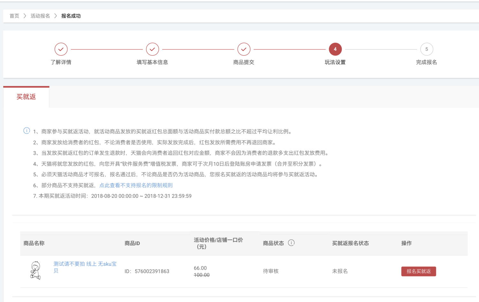
Task: Click the 商品名称 column header
Action: tap(34, 244)
